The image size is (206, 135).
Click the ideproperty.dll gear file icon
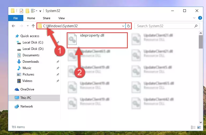coord(72,39)
